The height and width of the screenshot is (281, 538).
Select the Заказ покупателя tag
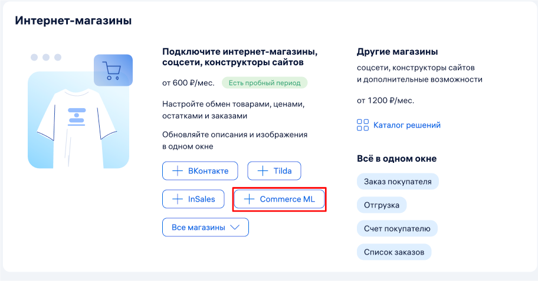point(398,182)
